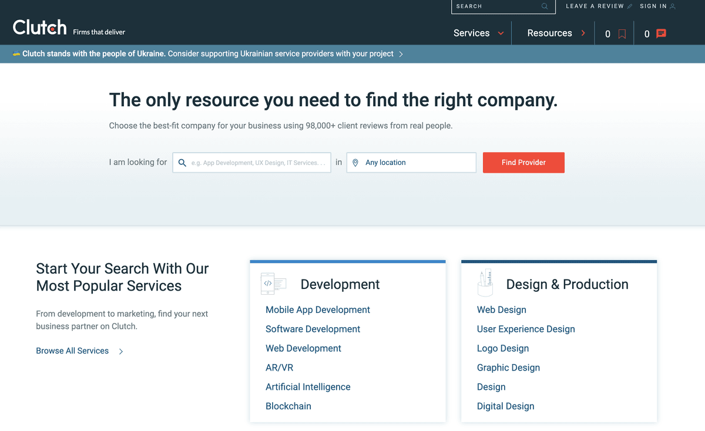
Task: Select Artificial Intelligence service
Action: 308,387
